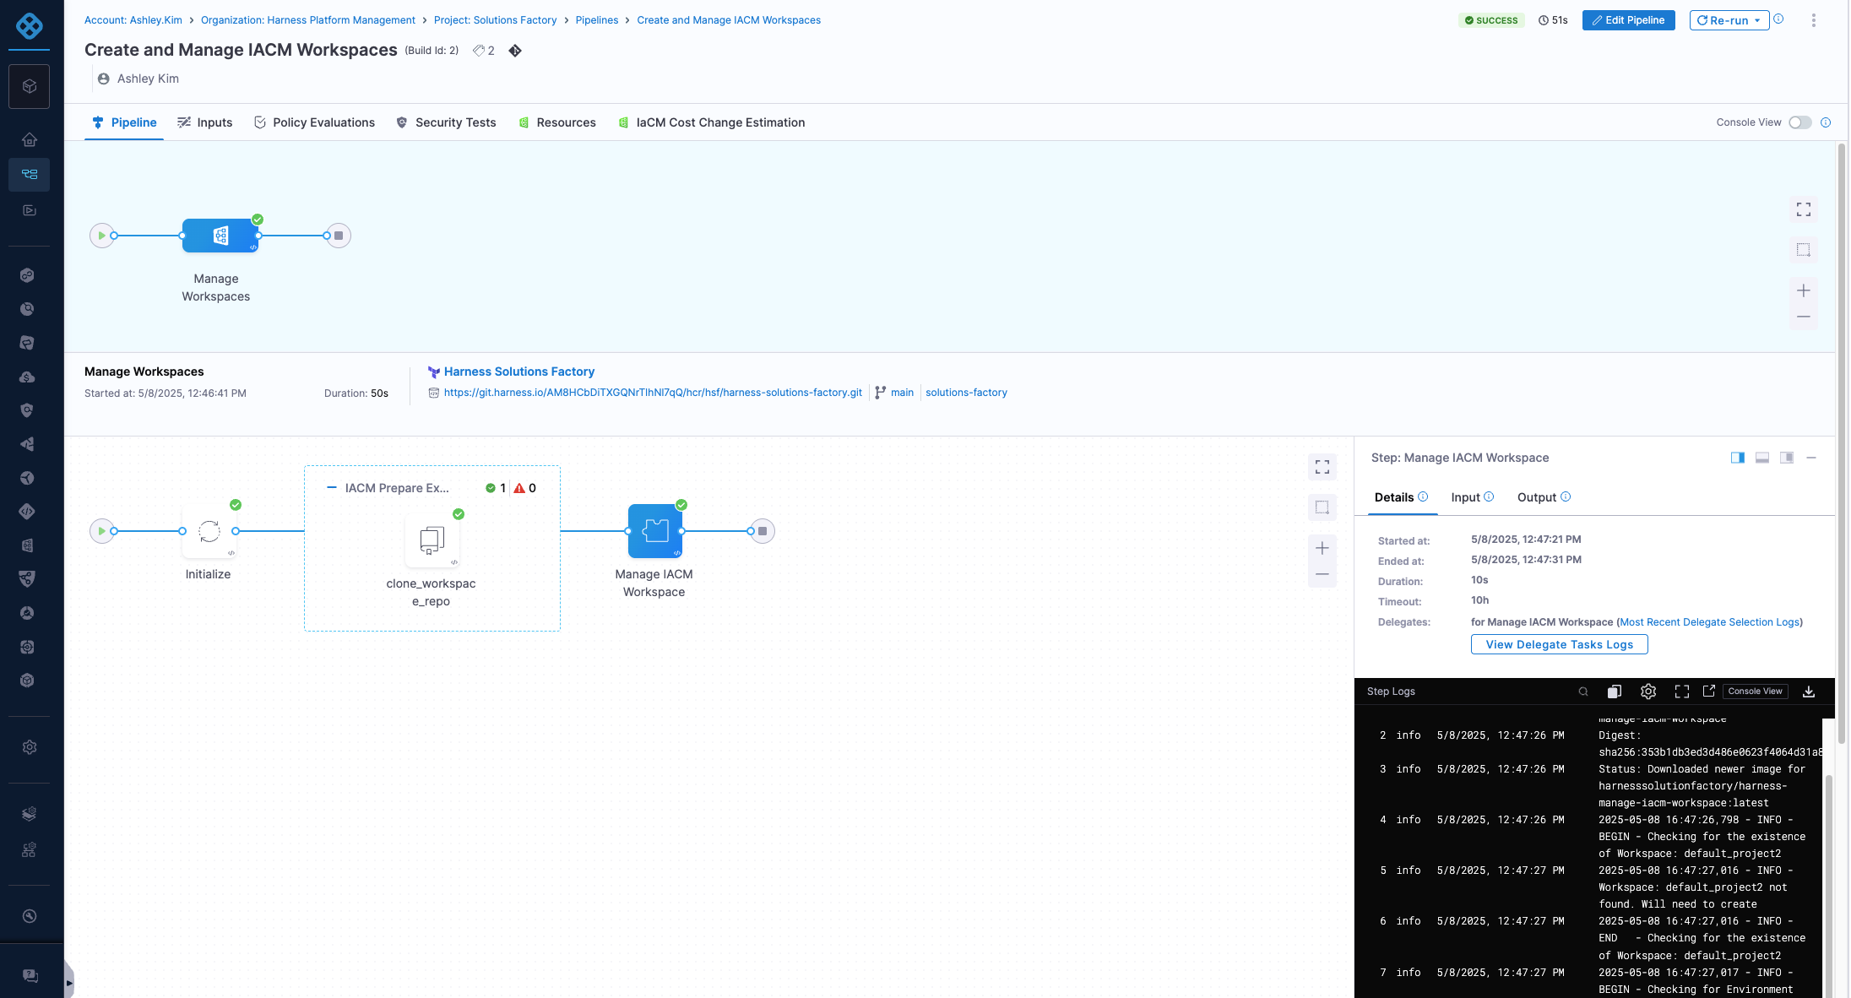This screenshot has width=1851, height=998.
Task: Open the Re-run dropdown arrow
Action: 1757,20
